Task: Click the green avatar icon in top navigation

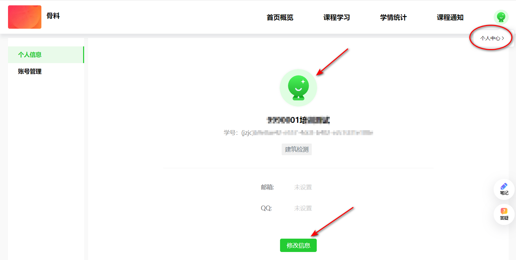Action: pyautogui.click(x=501, y=17)
